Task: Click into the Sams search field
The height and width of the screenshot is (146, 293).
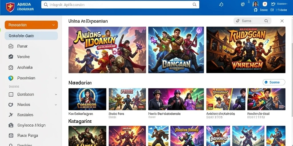Action: tap(252, 21)
